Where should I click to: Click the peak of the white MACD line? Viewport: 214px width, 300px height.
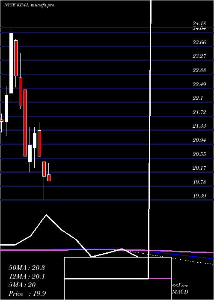(x=46, y=215)
